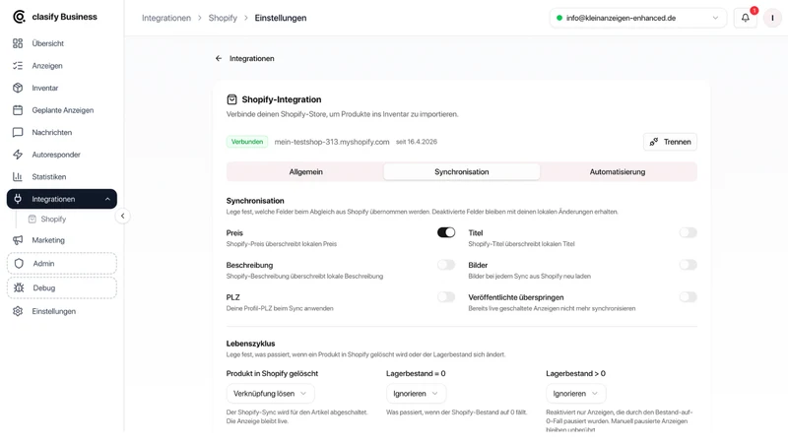788x443 pixels.
Task: Open notifications bell icon
Action: tap(746, 18)
